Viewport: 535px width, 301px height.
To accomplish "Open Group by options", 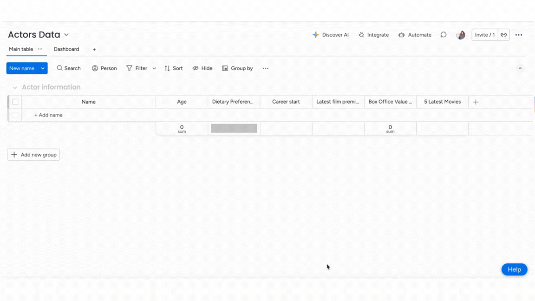I will tap(237, 68).
